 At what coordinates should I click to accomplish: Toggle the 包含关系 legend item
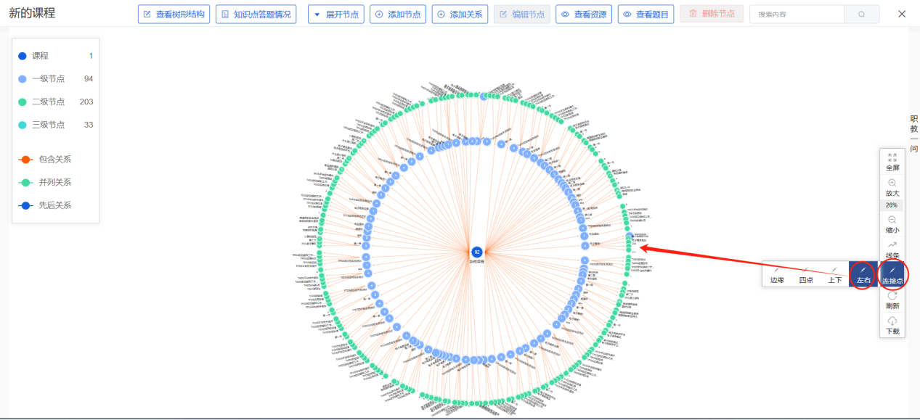[x=48, y=160]
